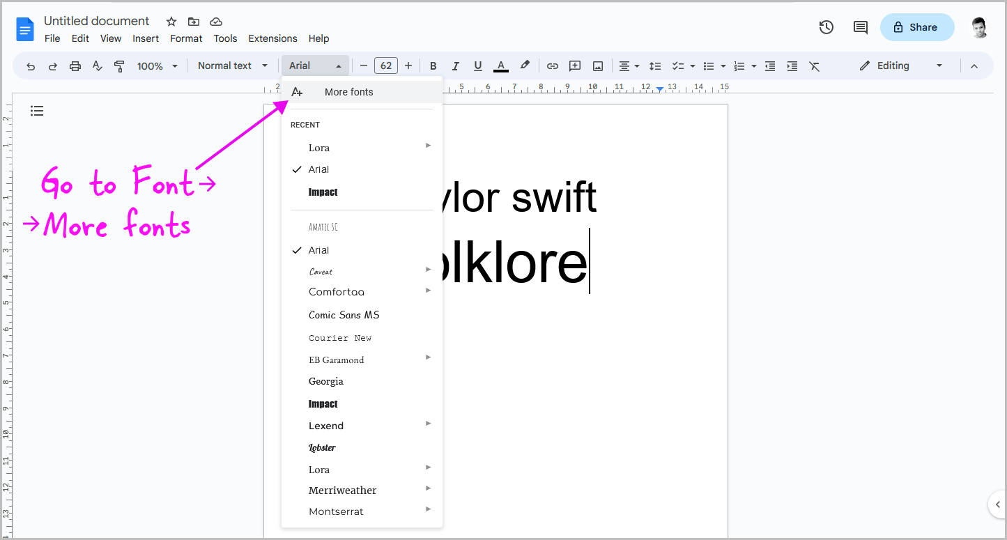The width and height of the screenshot is (1007, 540).
Task: Click the bulleted list icon
Action: (709, 66)
